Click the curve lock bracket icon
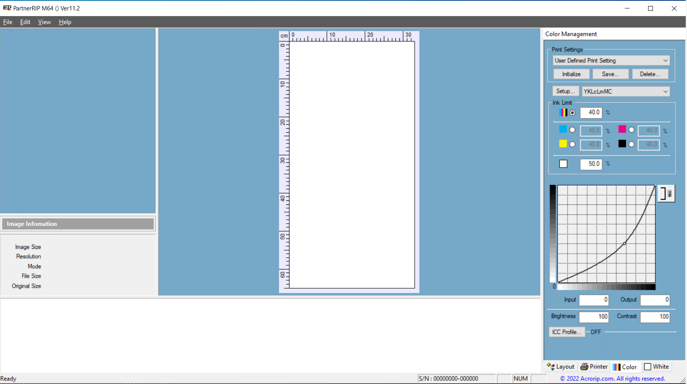 pyautogui.click(x=666, y=194)
